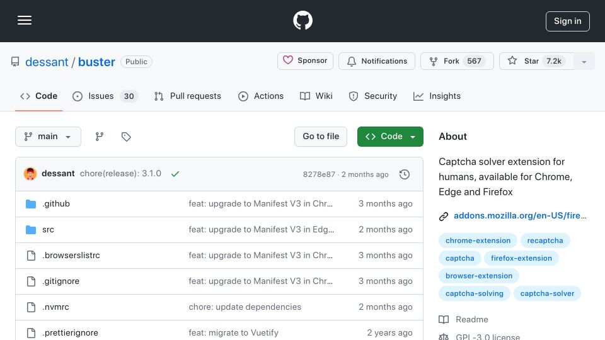Image resolution: width=605 pixels, height=340 pixels.
Task: Open the .github folder
Action: pos(56,203)
